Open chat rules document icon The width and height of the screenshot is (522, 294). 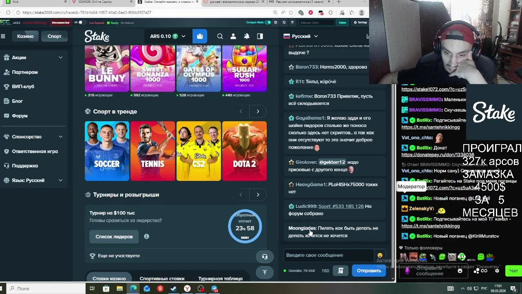(x=341, y=270)
